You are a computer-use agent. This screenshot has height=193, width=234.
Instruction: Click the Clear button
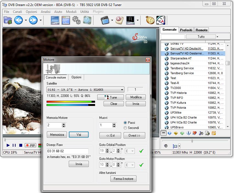114,104
